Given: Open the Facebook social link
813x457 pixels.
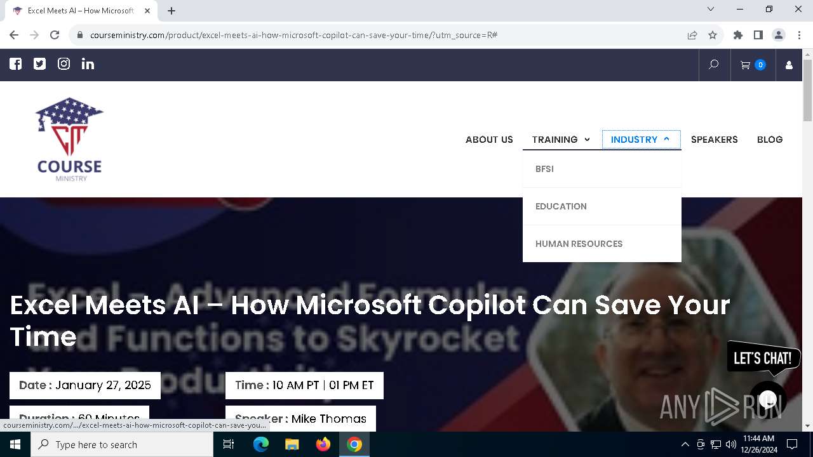Looking at the screenshot, I should [15, 63].
